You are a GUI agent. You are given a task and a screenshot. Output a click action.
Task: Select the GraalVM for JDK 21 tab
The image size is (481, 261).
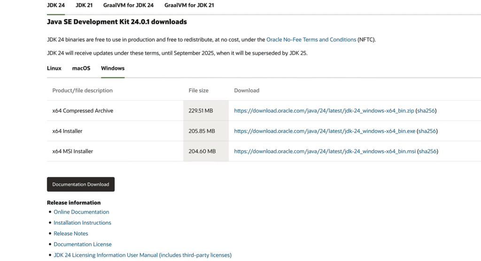[x=189, y=5]
